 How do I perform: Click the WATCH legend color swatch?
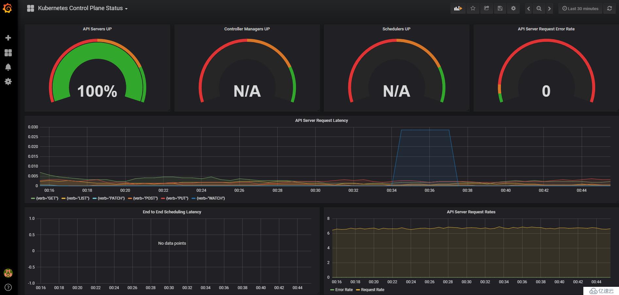(194, 199)
